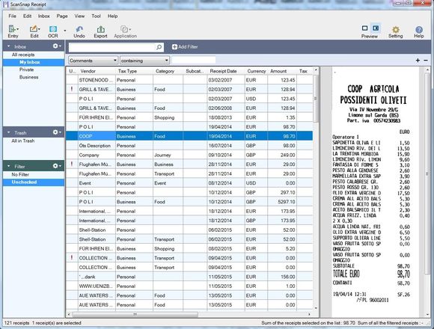This screenshot has width=434, height=329.
Task: Open the OCR dropdown arrow
Action: pyautogui.click(x=65, y=30)
